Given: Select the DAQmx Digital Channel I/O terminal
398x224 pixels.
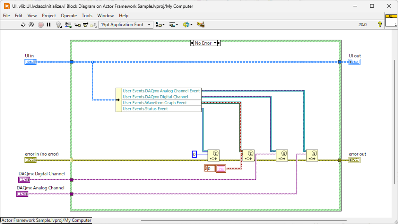Looking at the screenshot, I should (x=24, y=180).
